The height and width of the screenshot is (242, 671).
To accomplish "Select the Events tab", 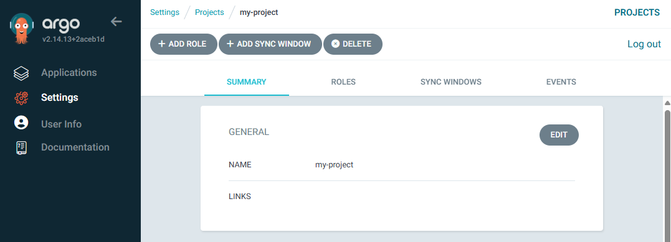I will [561, 82].
